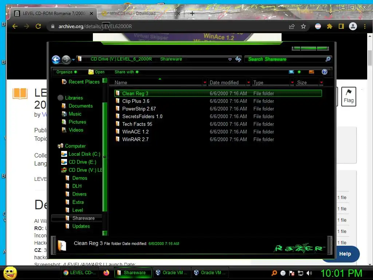The image size is (373, 280).
Task: Select the Clean Reg 3 folder
Action: 218,93
